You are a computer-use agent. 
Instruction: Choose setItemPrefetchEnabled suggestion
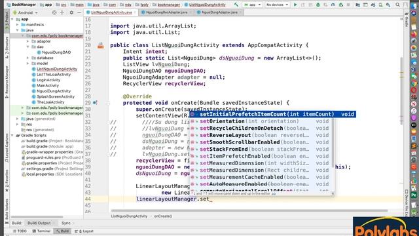pyautogui.click(x=262, y=156)
